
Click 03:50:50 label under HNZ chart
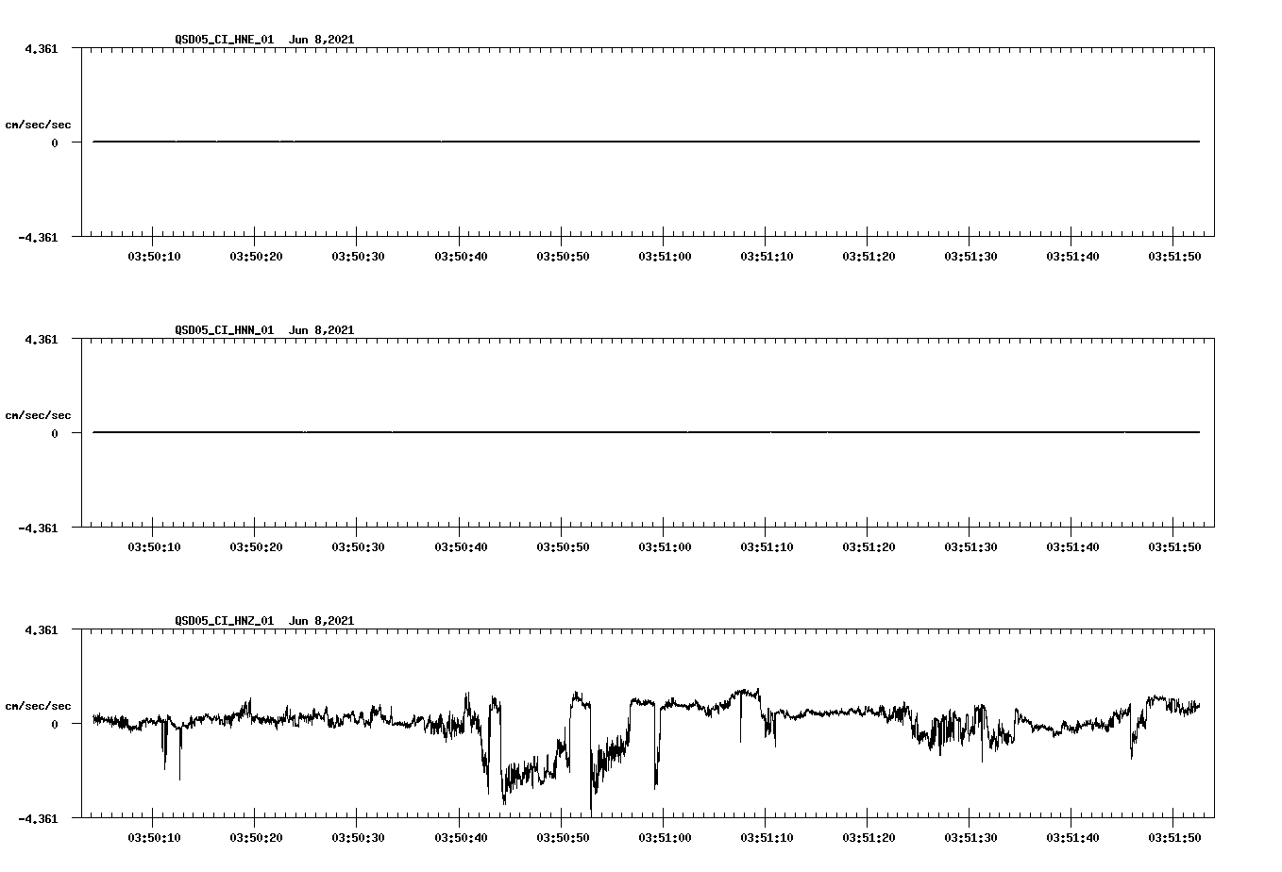click(563, 838)
